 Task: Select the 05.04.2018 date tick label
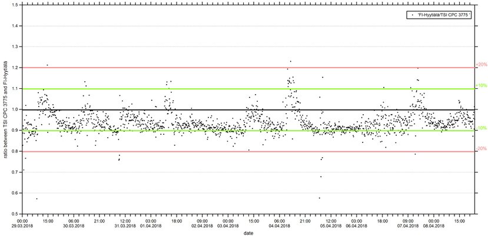click(331, 225)
